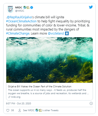This screenshot has height=116, width=98.
Task: Open the Grijalva Bill article headline
Action: 40,87
